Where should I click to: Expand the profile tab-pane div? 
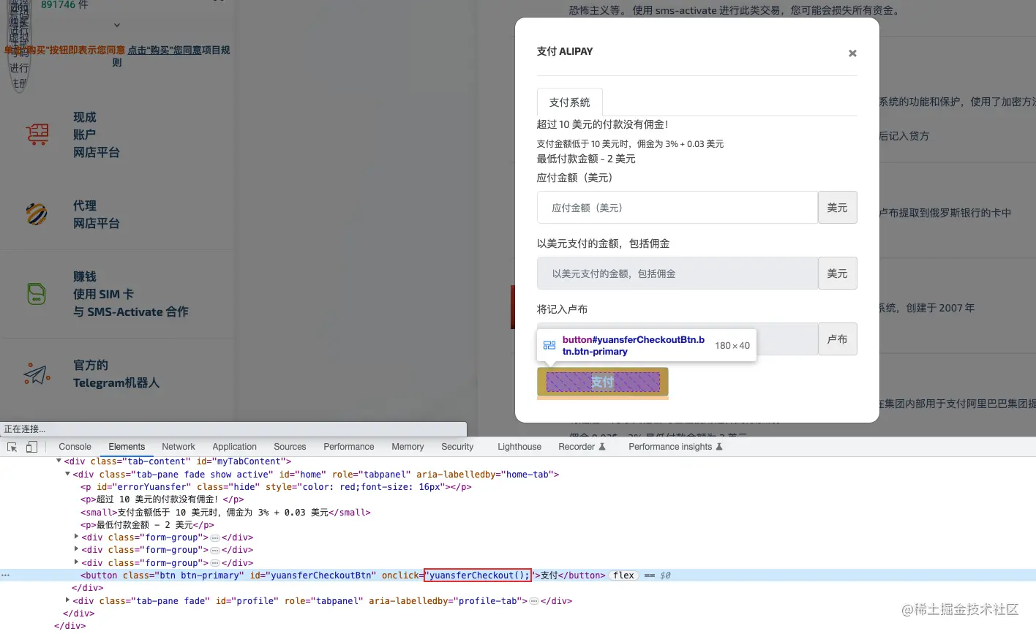click(67, 601)
